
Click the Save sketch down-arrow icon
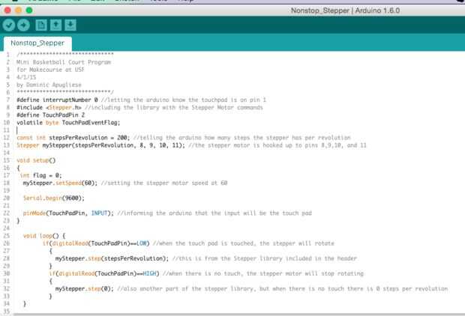tap(70, 25)
